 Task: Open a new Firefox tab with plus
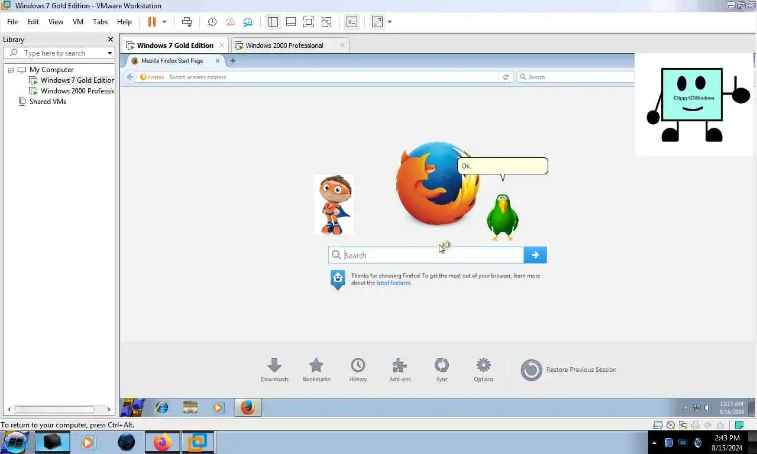(233, 61)
